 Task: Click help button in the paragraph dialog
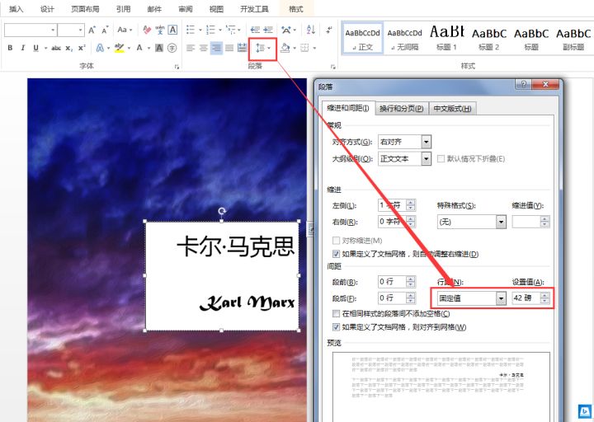[524, 84]
